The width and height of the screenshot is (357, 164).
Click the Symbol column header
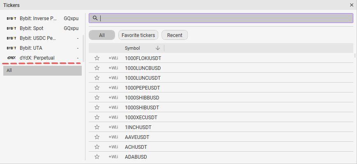pyautogui.click(x=132, y=48)
